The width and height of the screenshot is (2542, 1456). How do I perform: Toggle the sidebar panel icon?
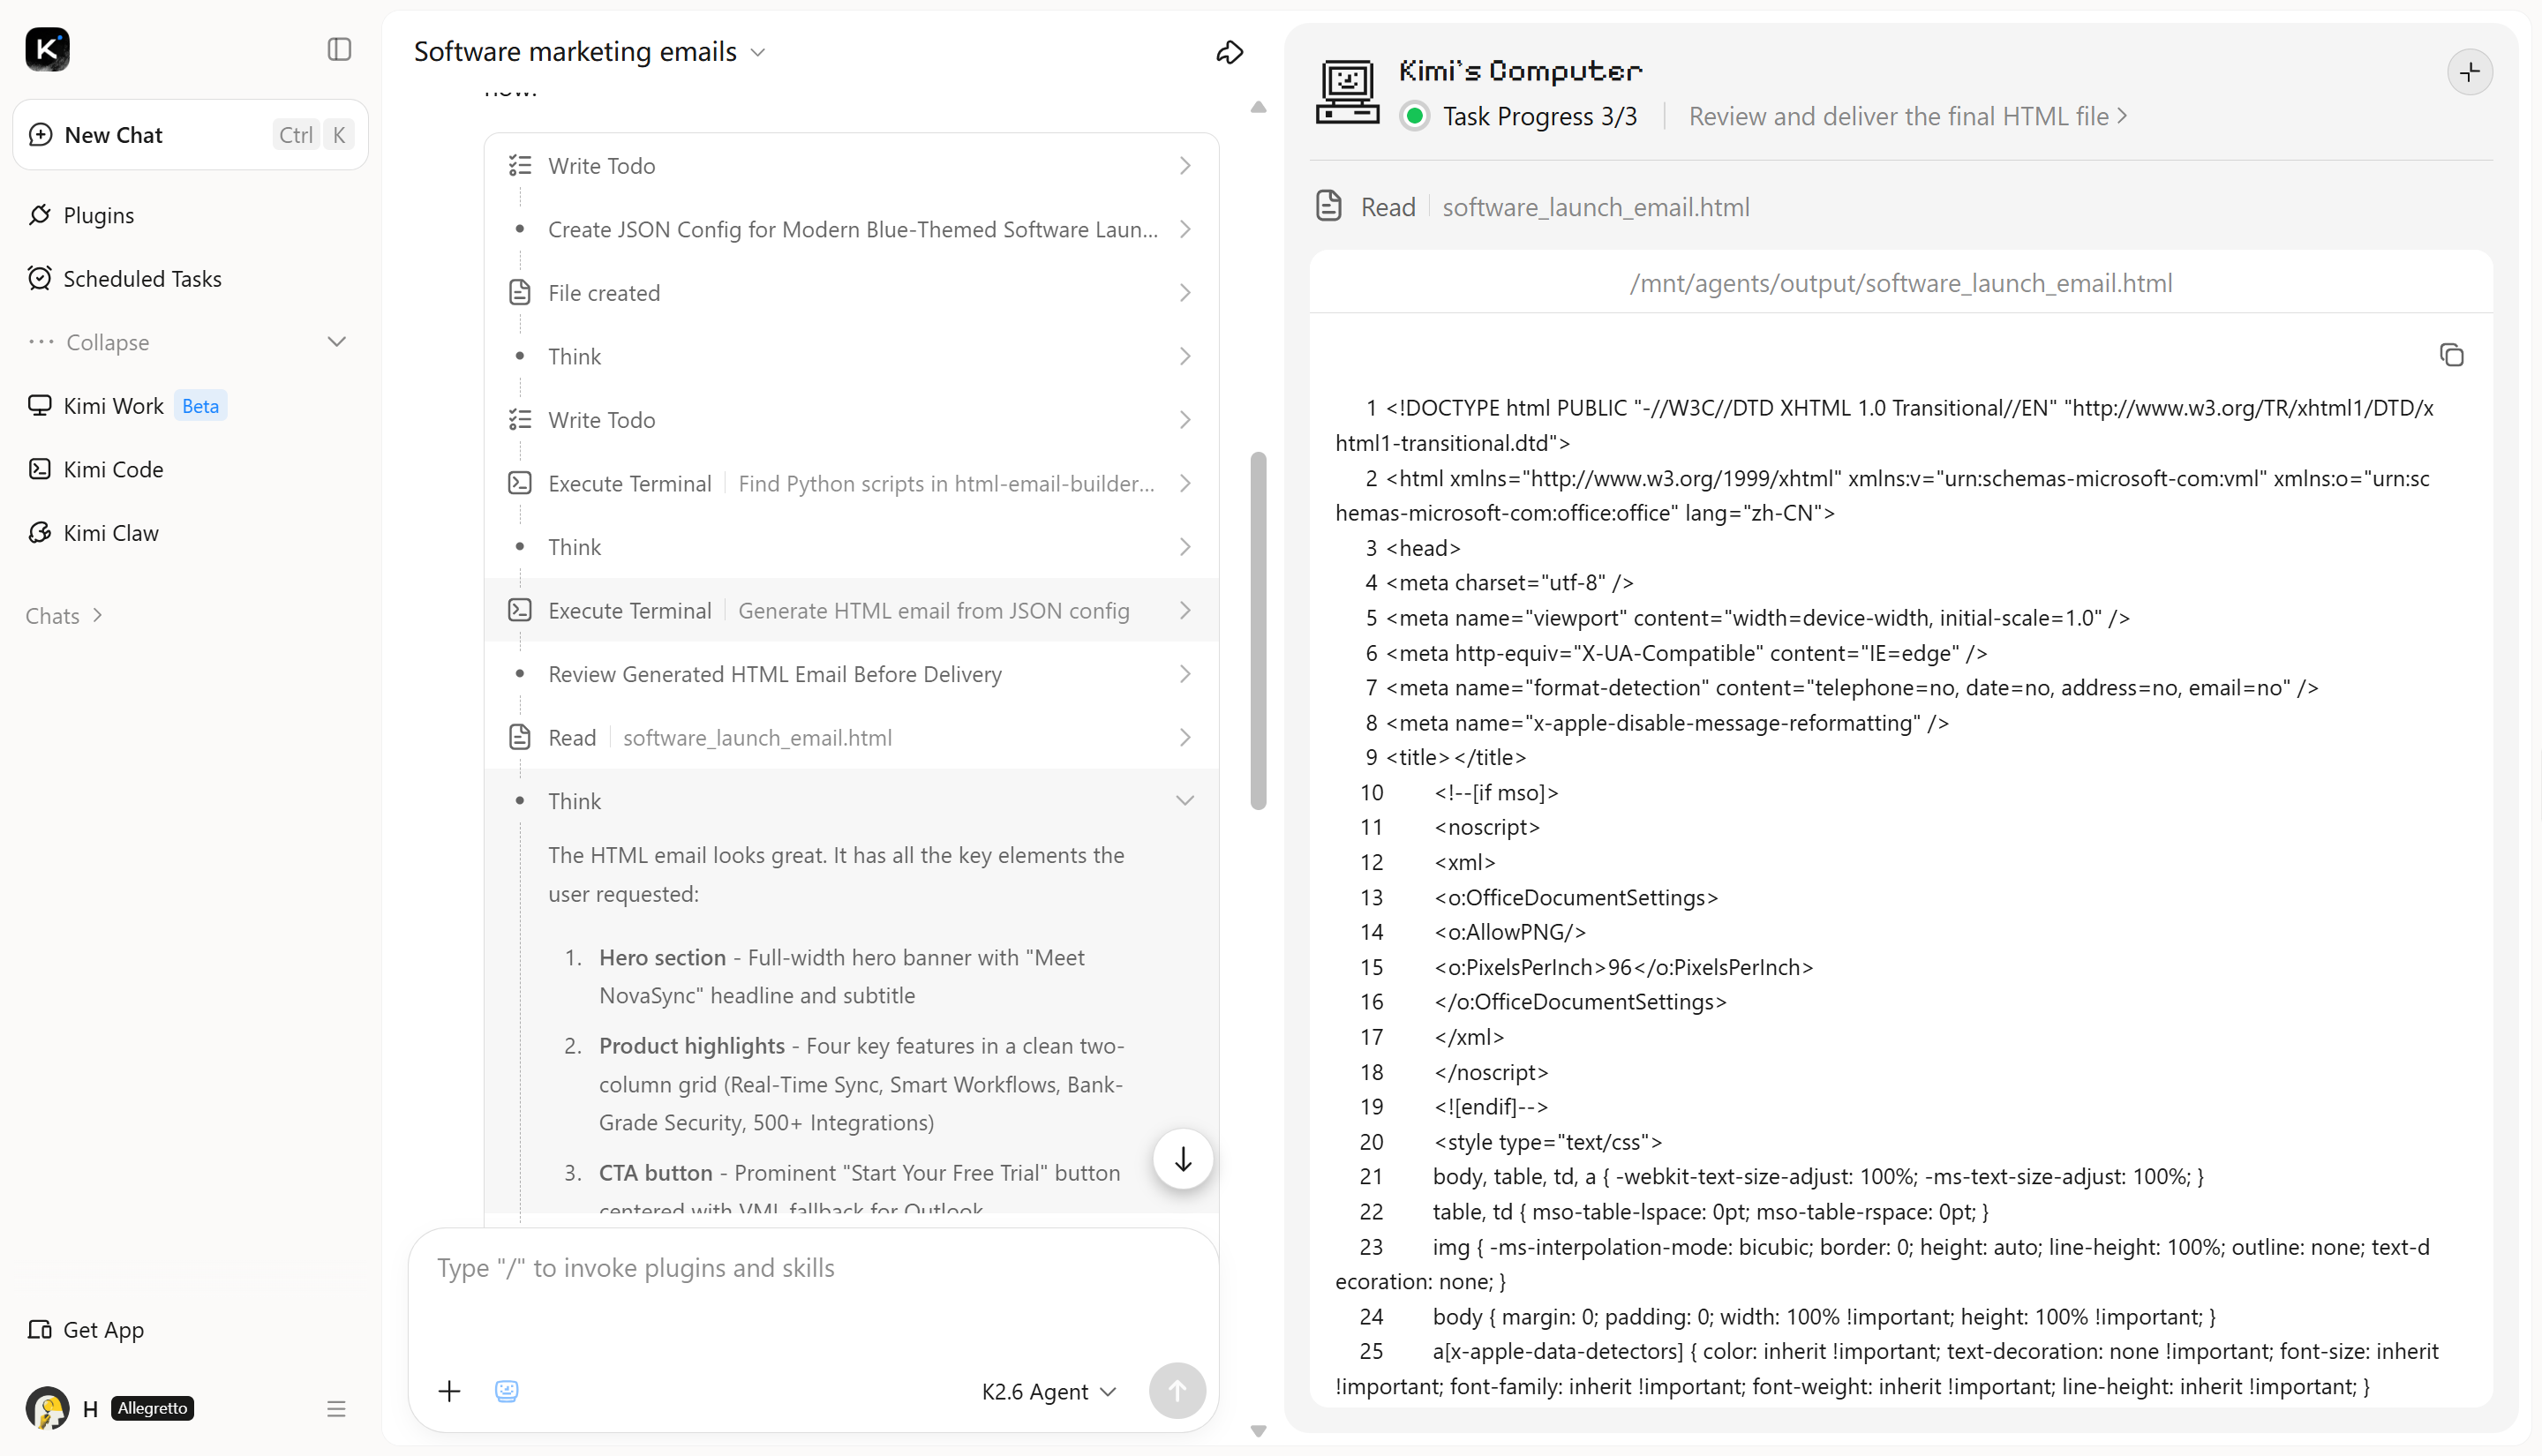click(339, 49)
